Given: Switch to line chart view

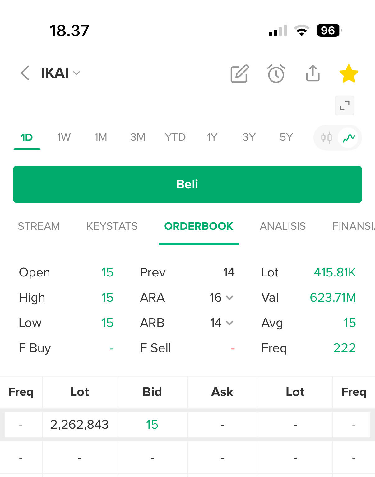Looking at the screenshot, I should point(349,137).
